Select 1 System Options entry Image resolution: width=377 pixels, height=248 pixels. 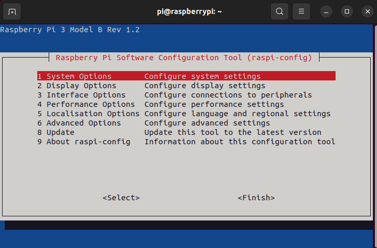(74, 76)
